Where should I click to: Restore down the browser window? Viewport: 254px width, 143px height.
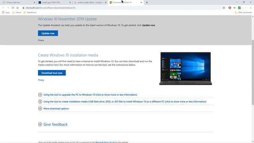click(x=244, y=2)
